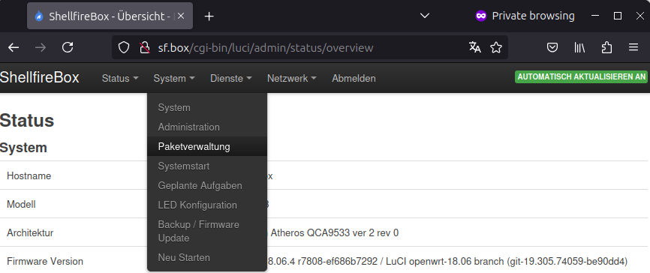
Task: Select the ShellfireBox - Übersicht tab
Action: coord(110,16)
